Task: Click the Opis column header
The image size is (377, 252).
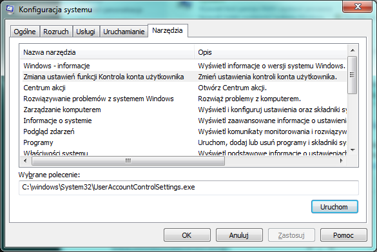Action: [271, 52]
